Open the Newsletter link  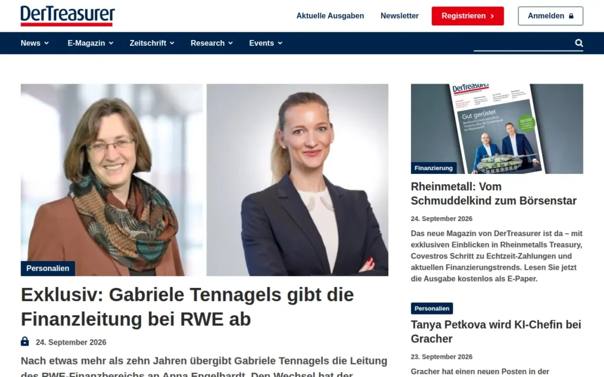click(399, 16)
